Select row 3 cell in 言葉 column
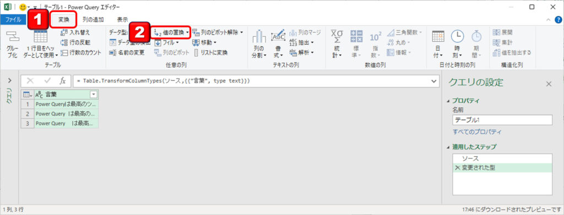 click(x=66, y=123)
